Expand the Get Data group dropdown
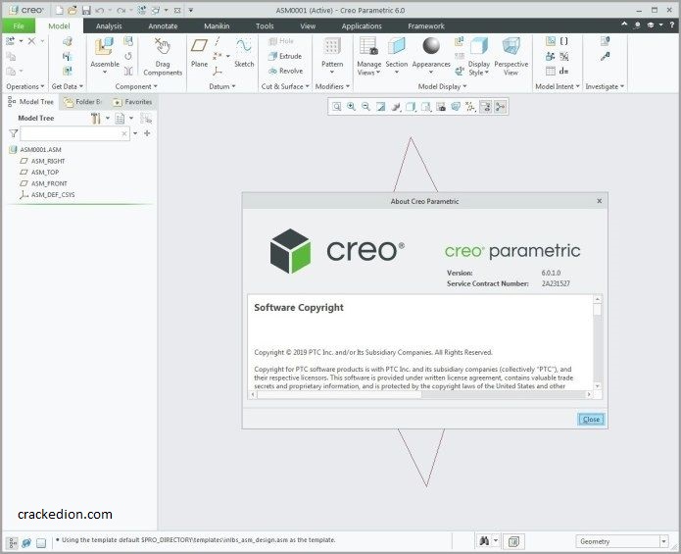 point(68,86)
